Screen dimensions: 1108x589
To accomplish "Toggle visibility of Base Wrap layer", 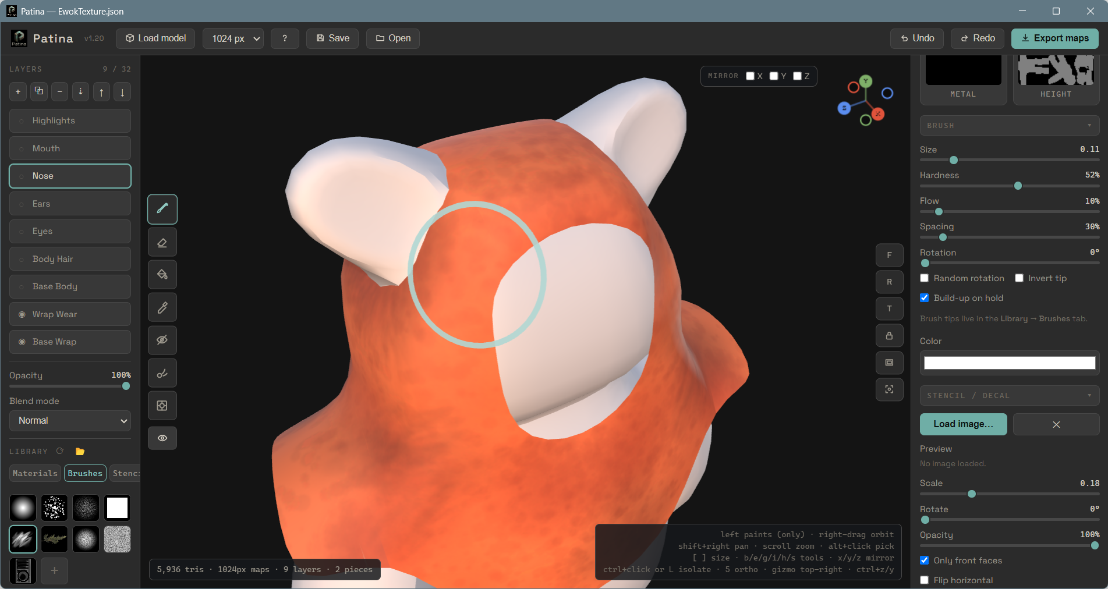I will (22, 342).
